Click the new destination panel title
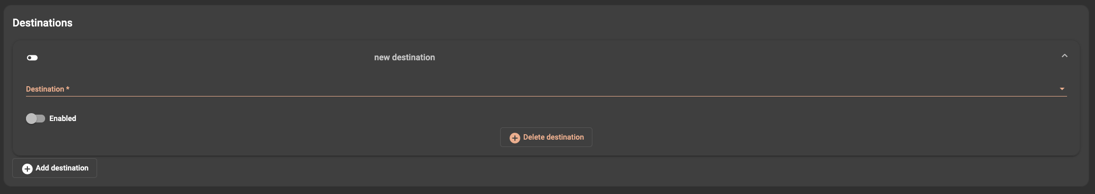This screenshot has height=194, width=1095. tap(405, 57)
